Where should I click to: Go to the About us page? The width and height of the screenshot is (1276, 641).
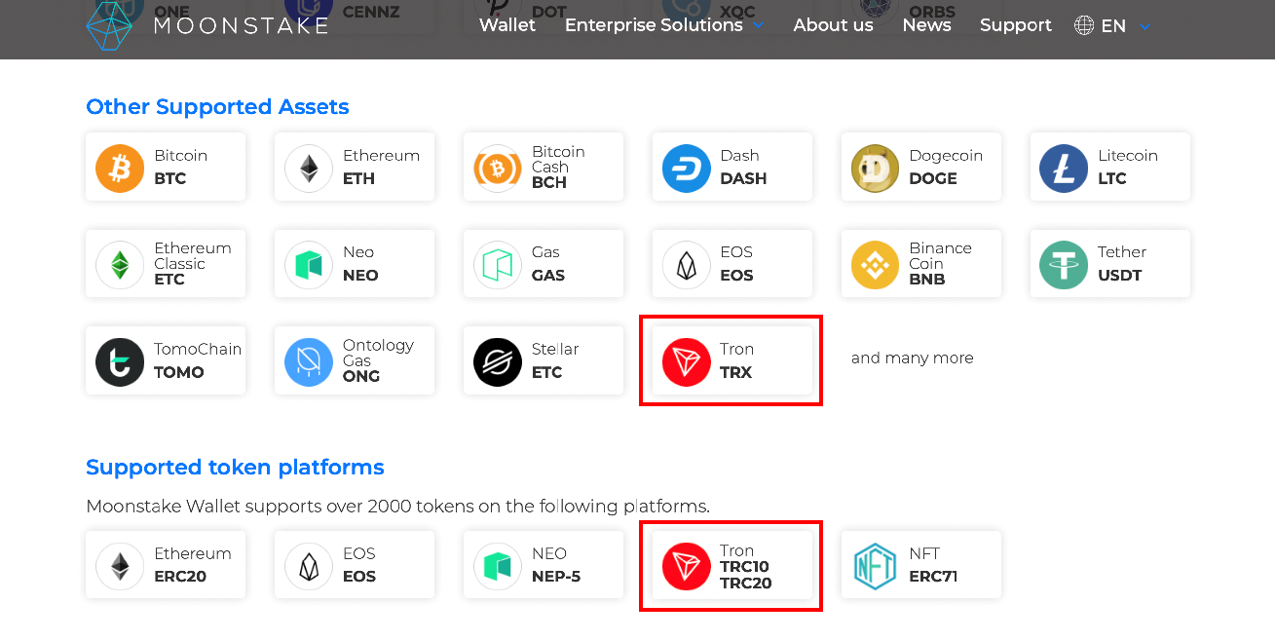tap(833, 25)
